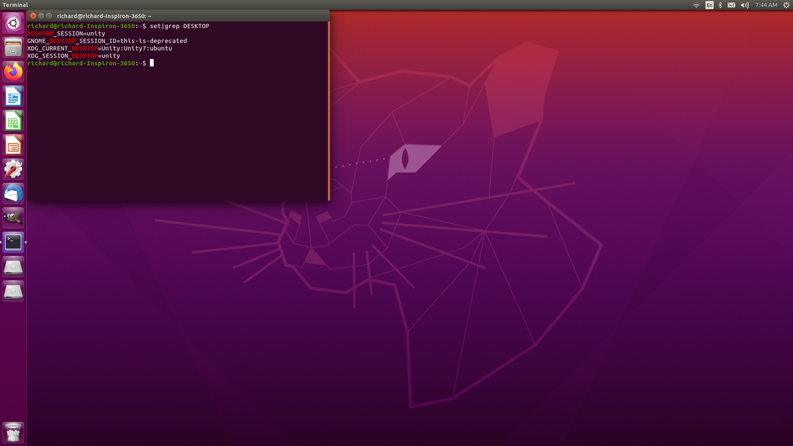Image resolution: width=793 pixels, height=446 pixels.
Task: Open the Trash in the launcher
Action: pos(13,432)
